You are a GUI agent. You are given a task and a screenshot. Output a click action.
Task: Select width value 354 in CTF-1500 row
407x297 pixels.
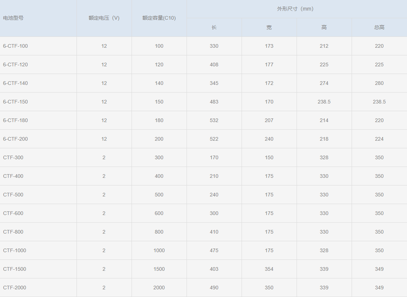269,269
